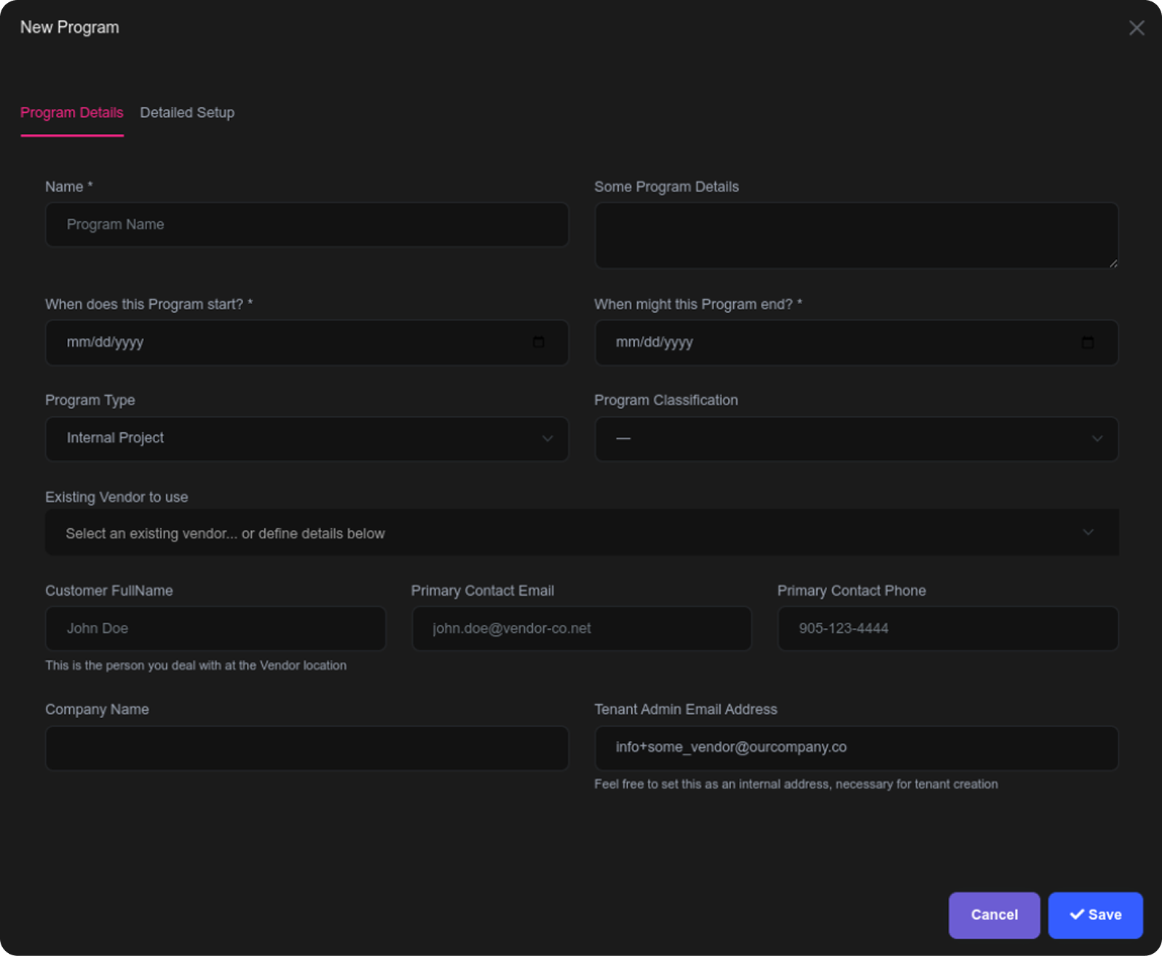
Task: Focus the Program Name input field
Action: (x=307, y=225)
